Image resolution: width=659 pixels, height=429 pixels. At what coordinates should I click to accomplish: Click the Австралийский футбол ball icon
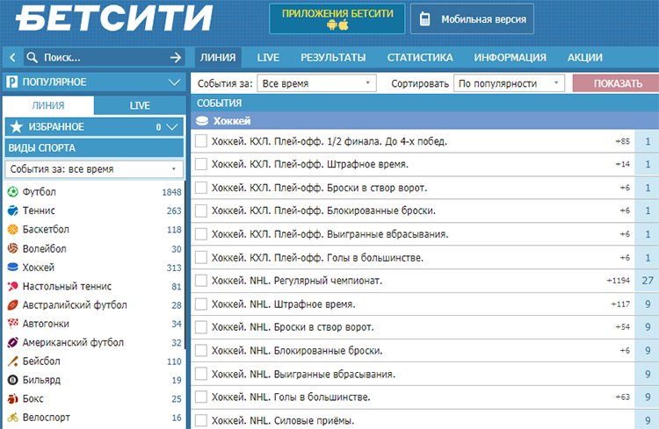tap(12, 304)
